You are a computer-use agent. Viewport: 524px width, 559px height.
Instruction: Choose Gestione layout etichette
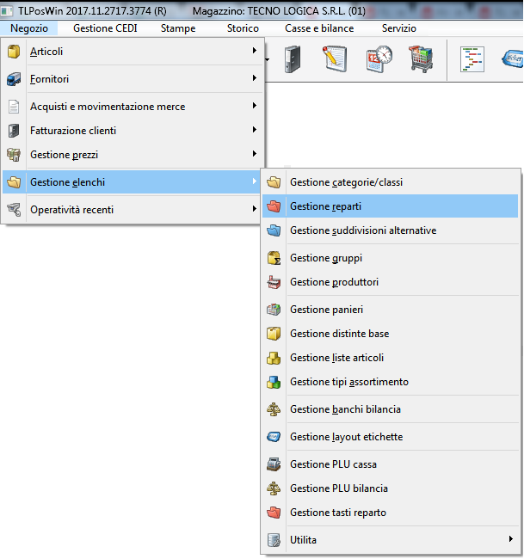[x=346, y=437]
